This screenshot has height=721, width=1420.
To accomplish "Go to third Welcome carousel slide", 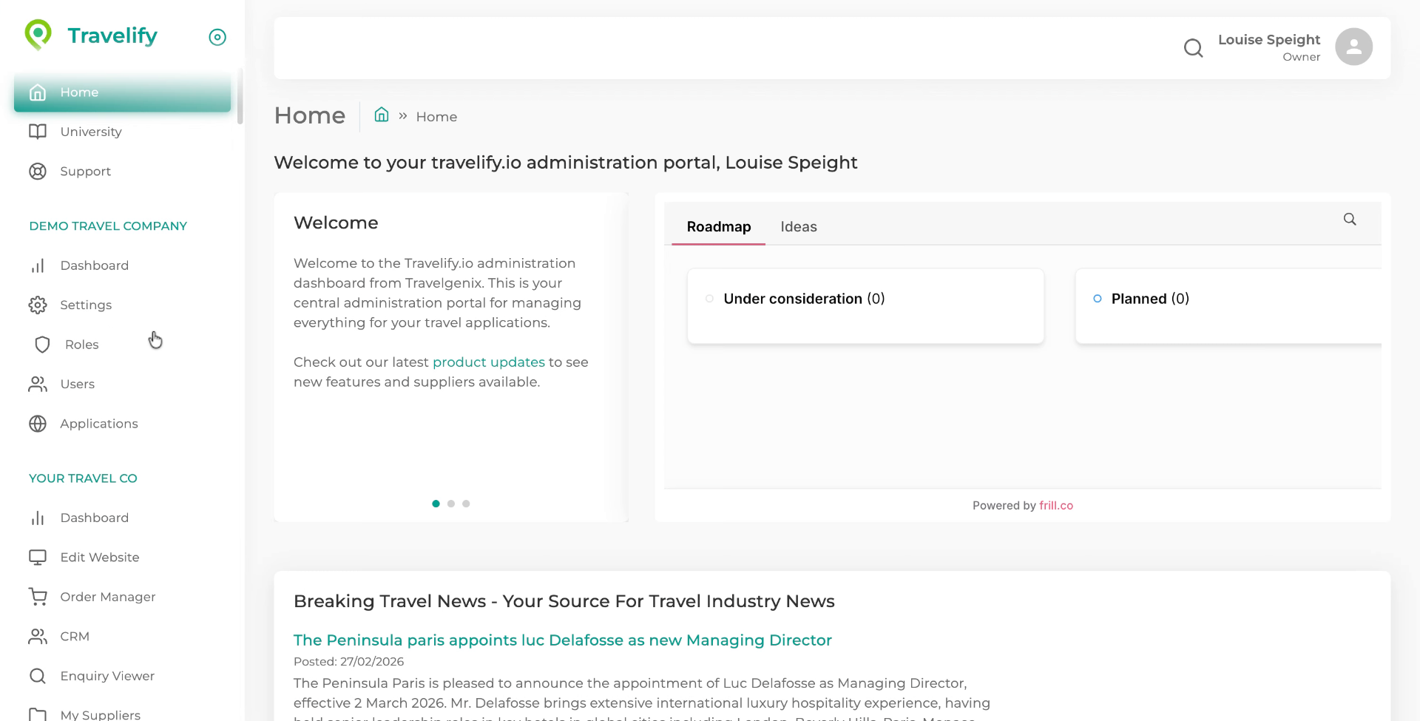I will pos(466,504).
